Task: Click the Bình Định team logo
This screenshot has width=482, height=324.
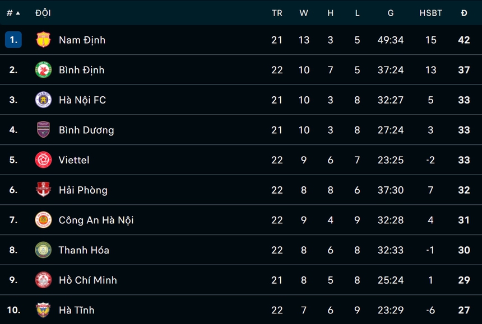Action: coord(43,70)
